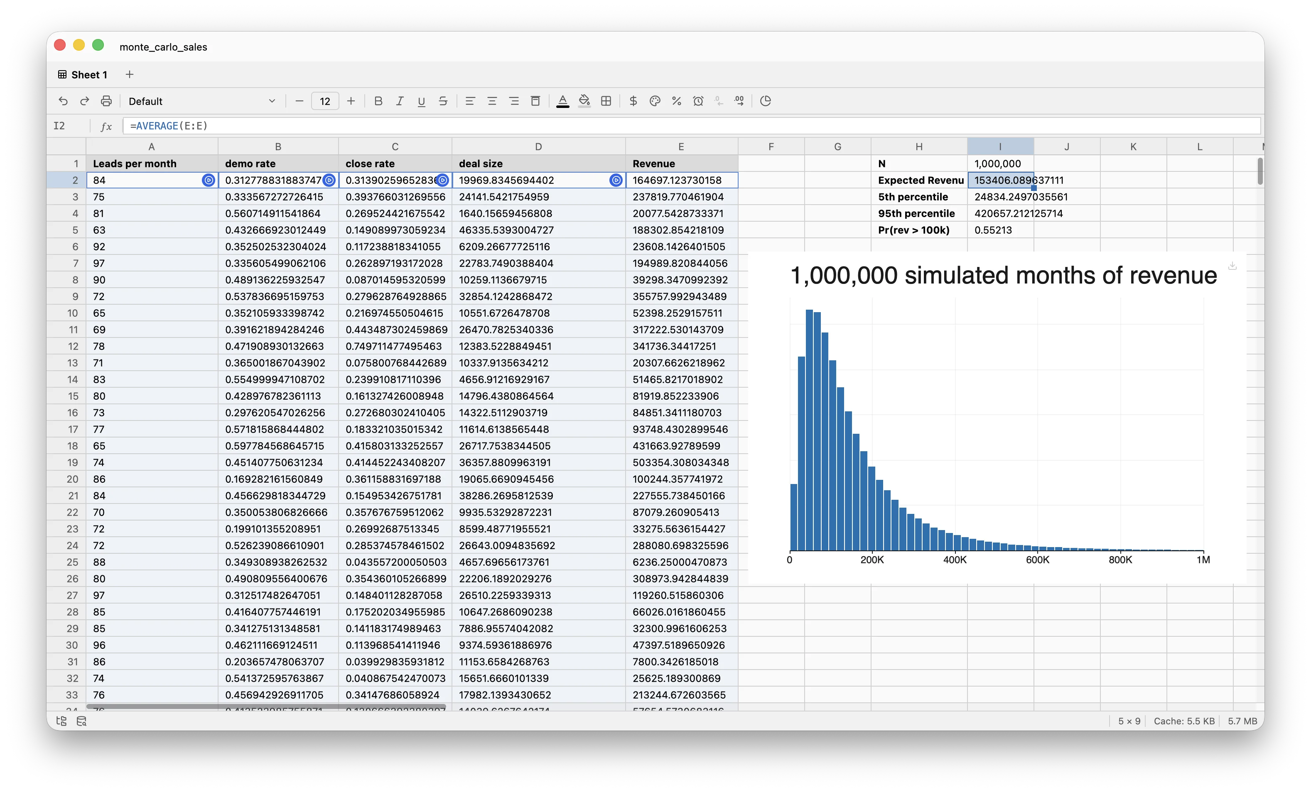This screenshot has width=1311, height=792.
Task: Edit the formula bar =AVERAGE(E:E)
Action: (692, 126)
